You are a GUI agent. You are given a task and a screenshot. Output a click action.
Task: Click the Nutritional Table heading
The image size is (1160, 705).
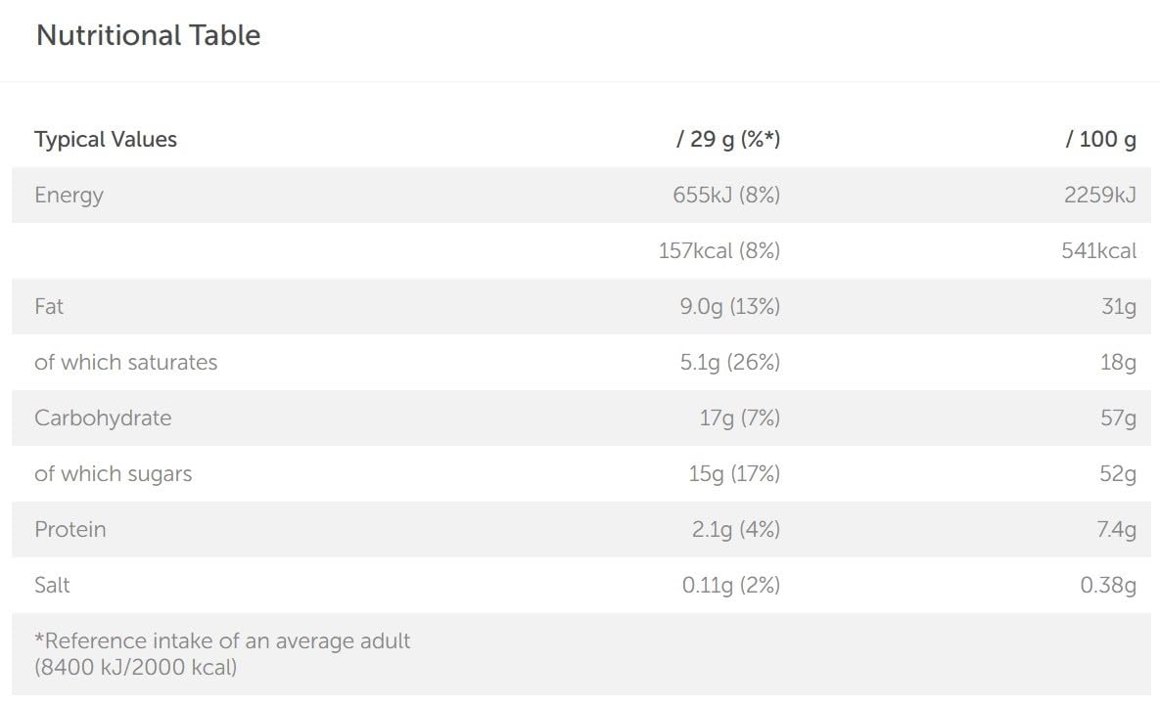tap(148, 36)
